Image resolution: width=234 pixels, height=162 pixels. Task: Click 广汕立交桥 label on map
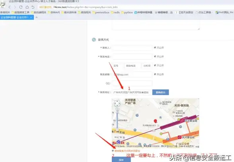[183, 144]
